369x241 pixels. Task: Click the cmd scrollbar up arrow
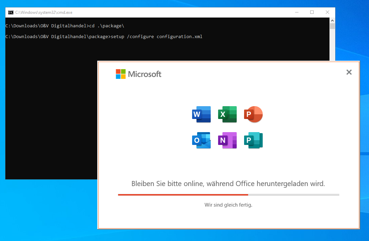(x=332, y=20)
